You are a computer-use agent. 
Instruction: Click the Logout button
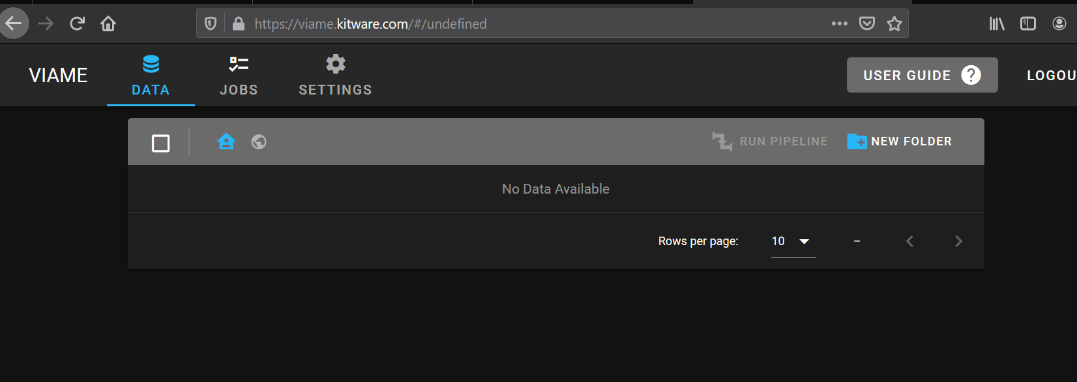tap(1052, 75)
